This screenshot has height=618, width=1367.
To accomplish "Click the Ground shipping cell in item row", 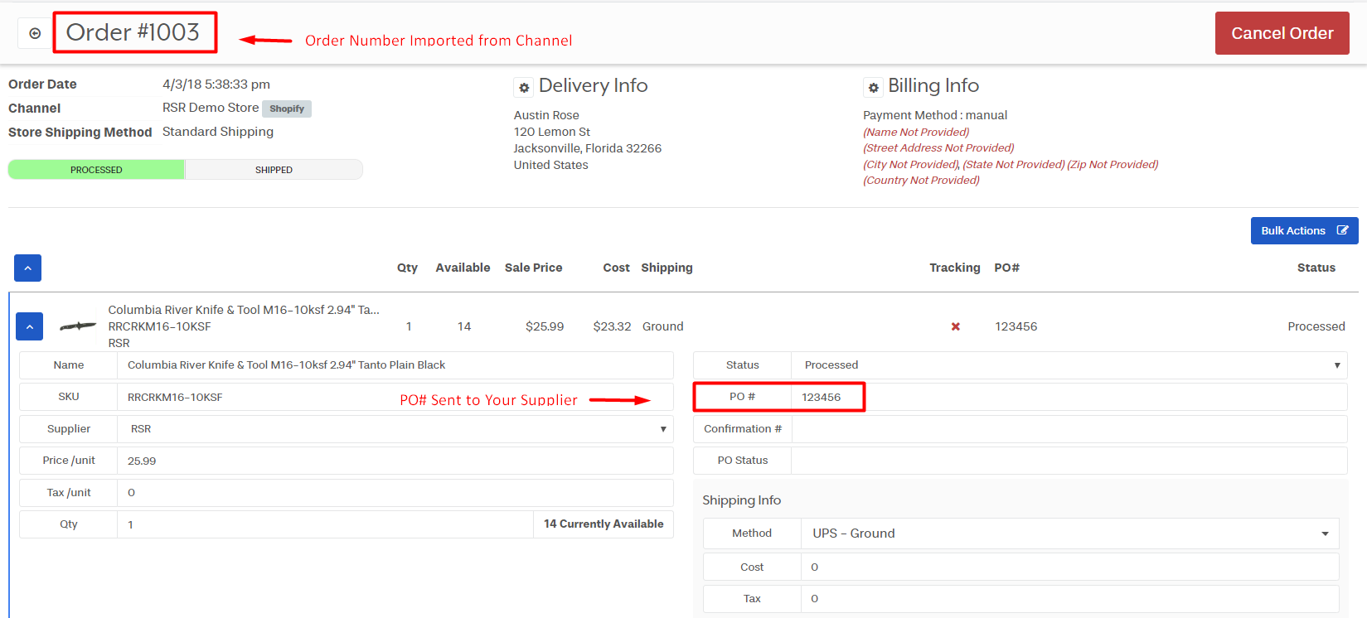I will (x=662, y=326).
